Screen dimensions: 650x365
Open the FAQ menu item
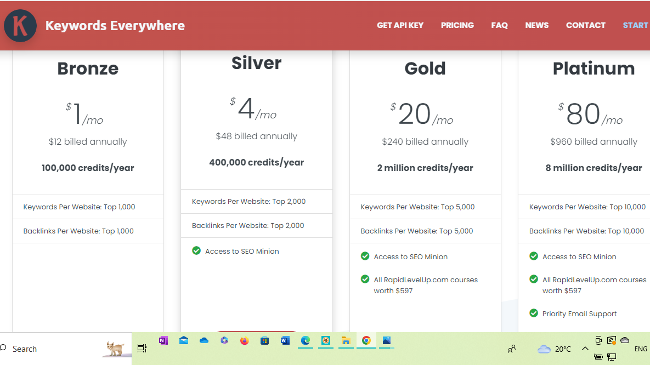click(499, 25)
